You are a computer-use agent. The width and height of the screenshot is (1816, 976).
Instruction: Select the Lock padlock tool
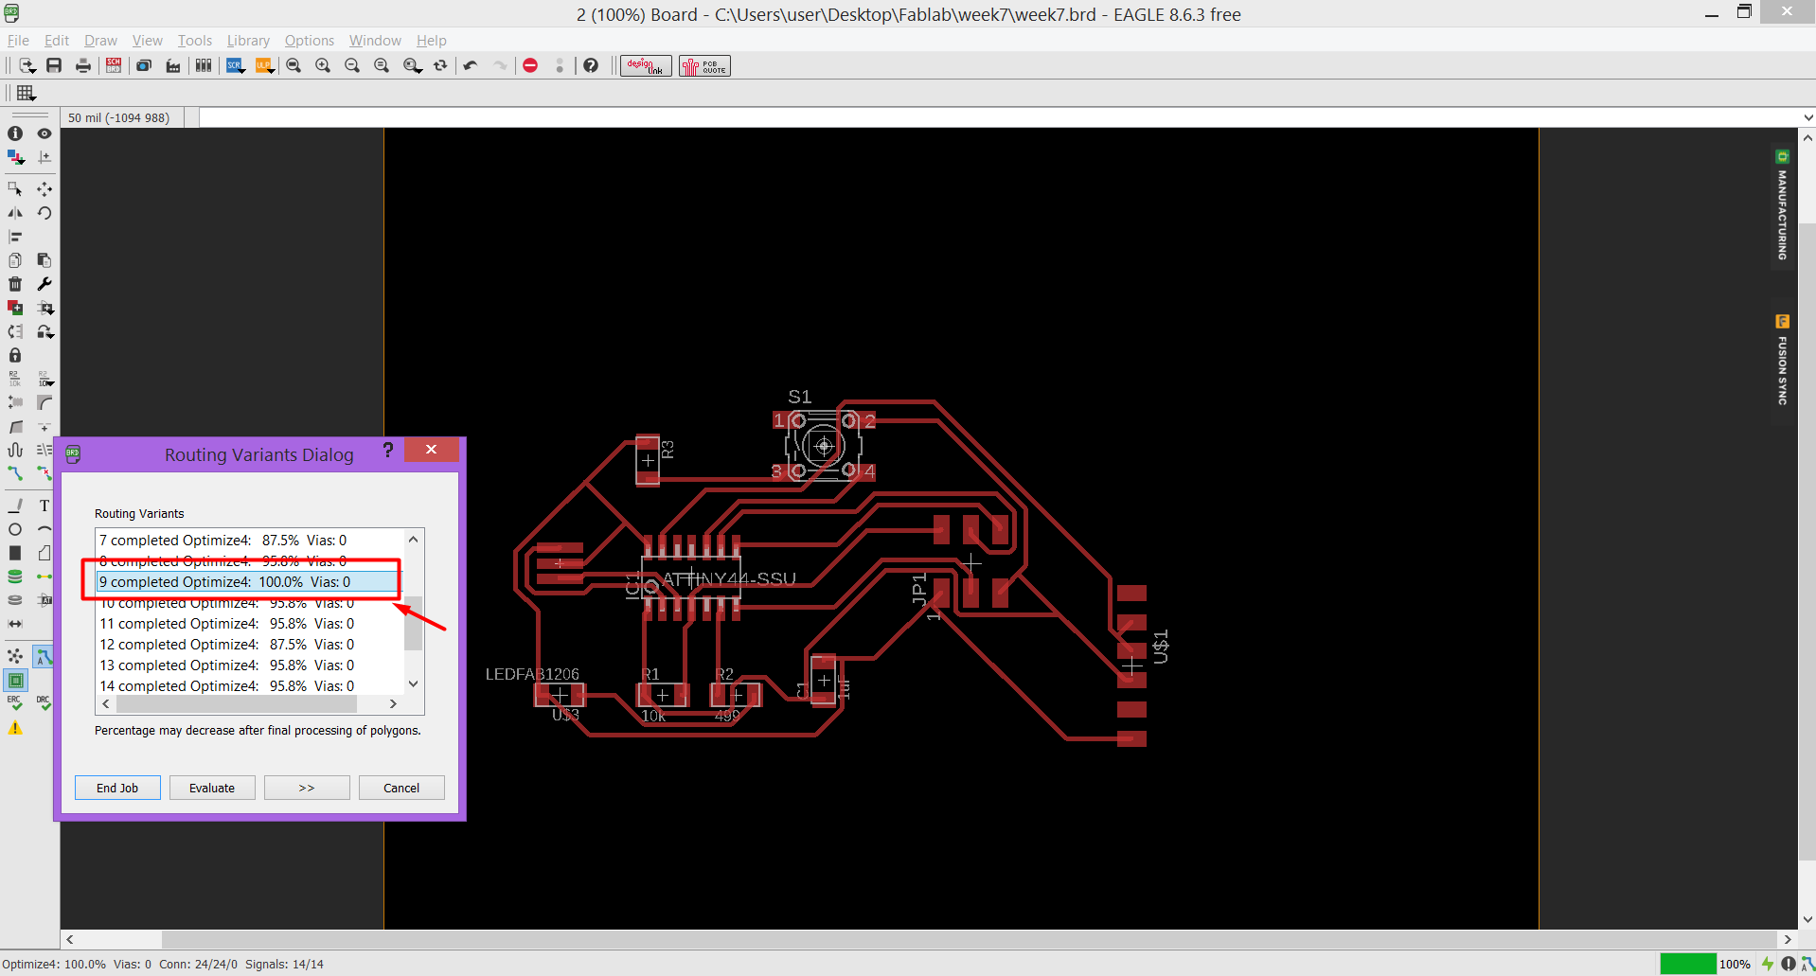click(x=15, y=355)
